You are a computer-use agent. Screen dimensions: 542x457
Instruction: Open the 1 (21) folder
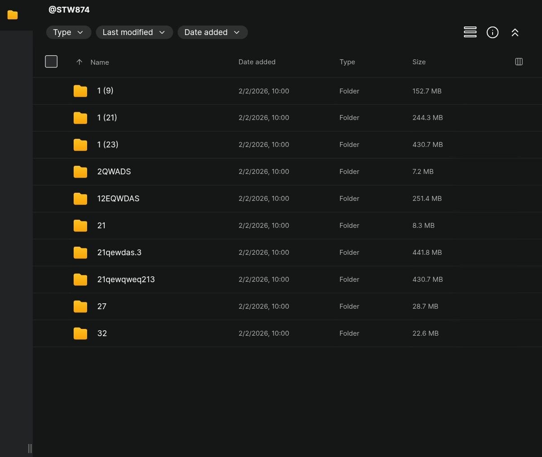[x=107, y=118]
